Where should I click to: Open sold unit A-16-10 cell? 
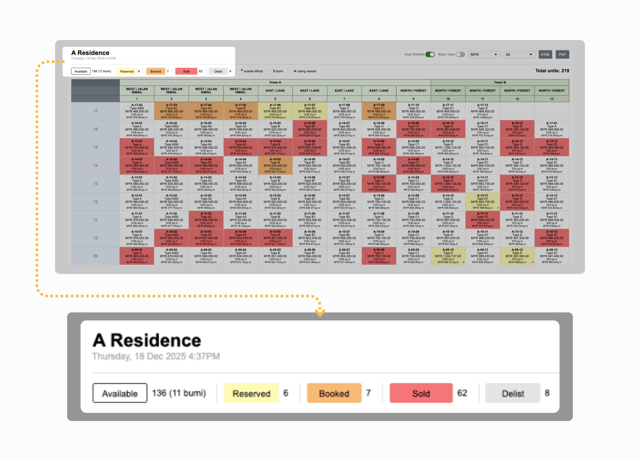point(448,129)
